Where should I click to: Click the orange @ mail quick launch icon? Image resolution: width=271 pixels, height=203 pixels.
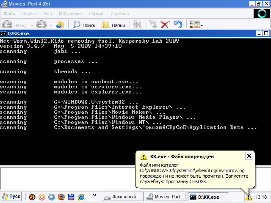(42, 197)
